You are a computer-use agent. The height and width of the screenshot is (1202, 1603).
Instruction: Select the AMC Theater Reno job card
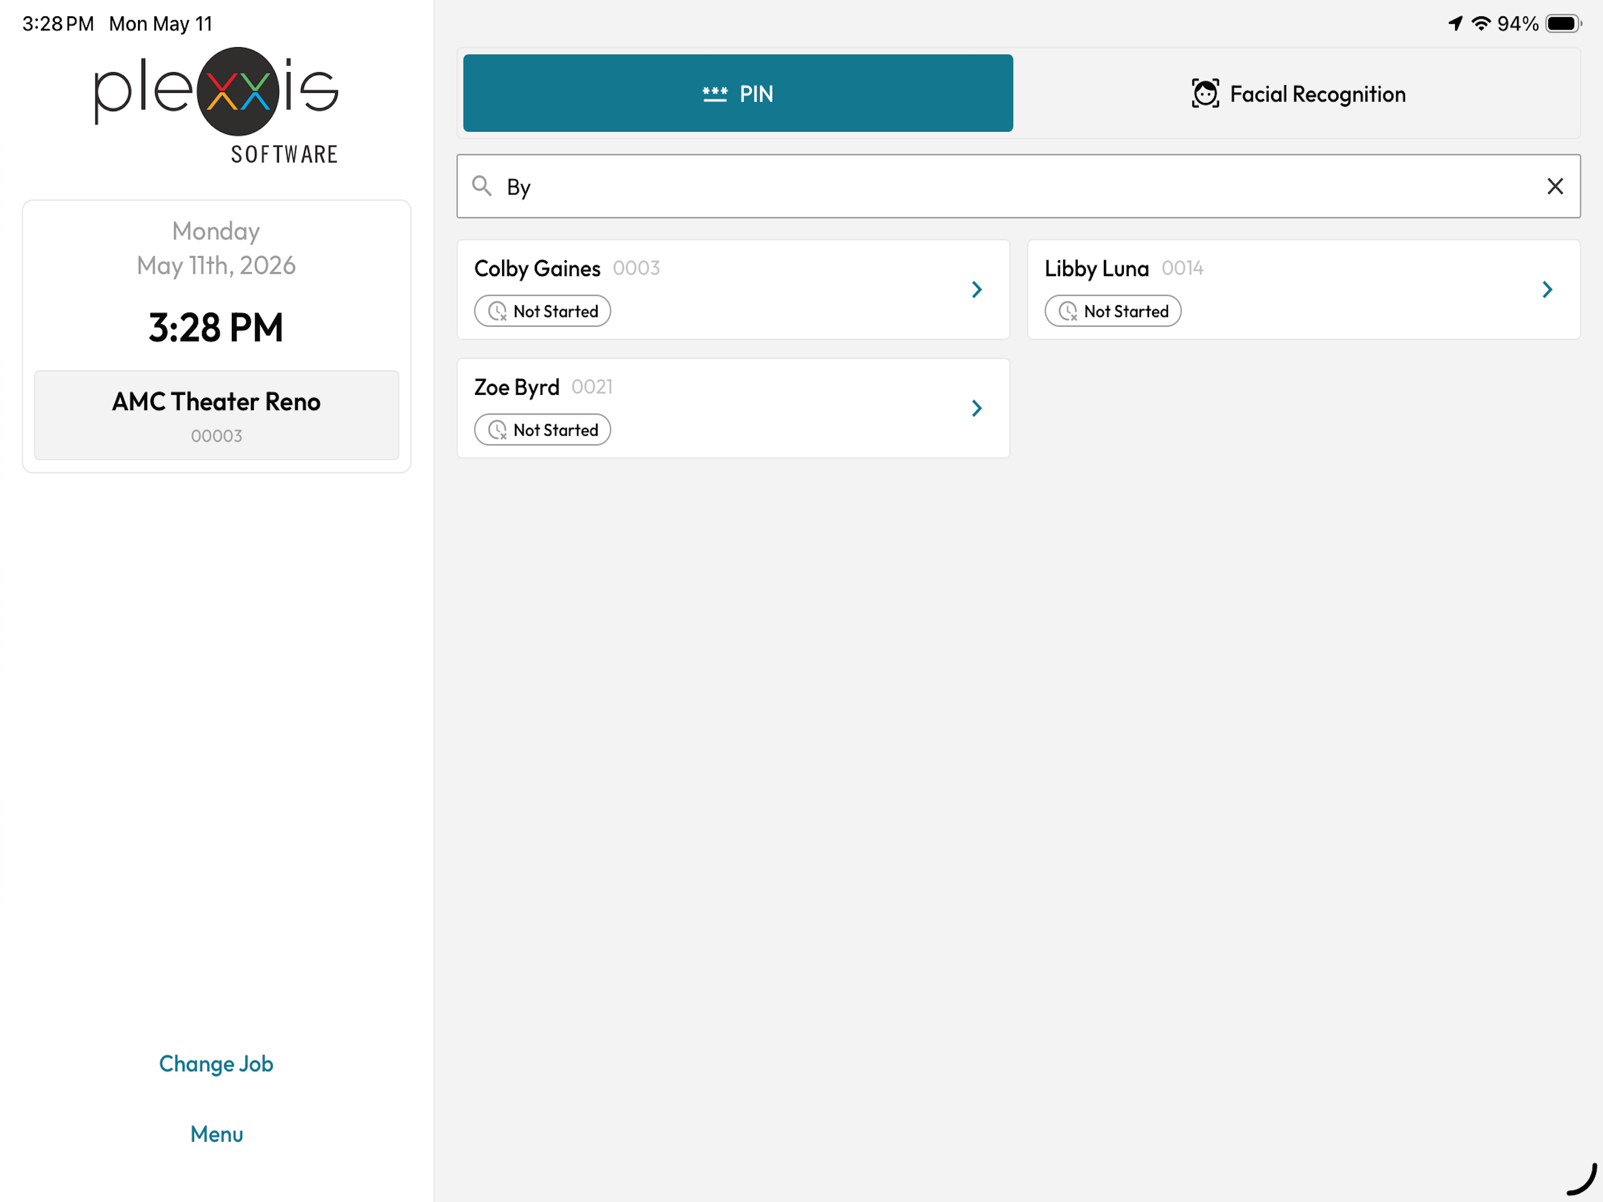pyautogui.click(x=217, y=415)
